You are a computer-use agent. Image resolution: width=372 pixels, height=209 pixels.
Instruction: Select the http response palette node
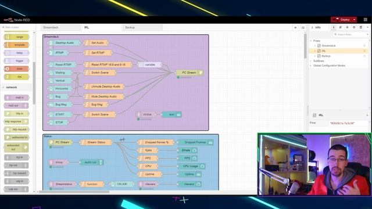pyautogui.click(x=16, y=121)
